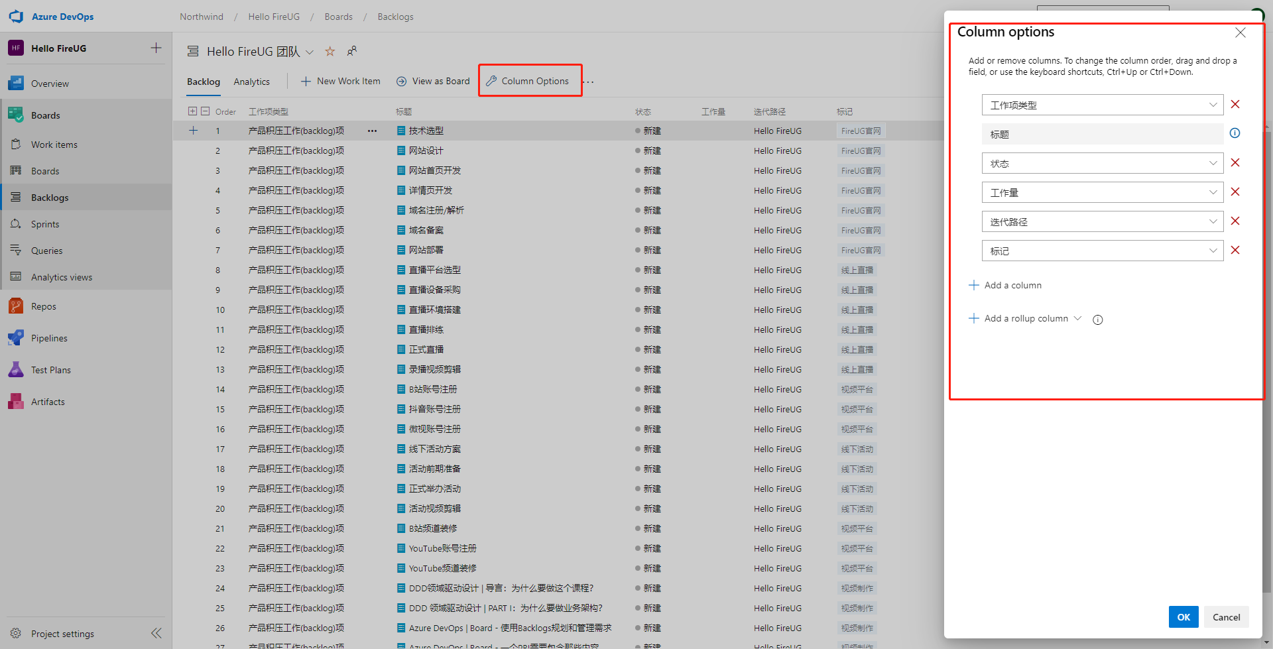Switch to the Analytics tab

(251, 81)
